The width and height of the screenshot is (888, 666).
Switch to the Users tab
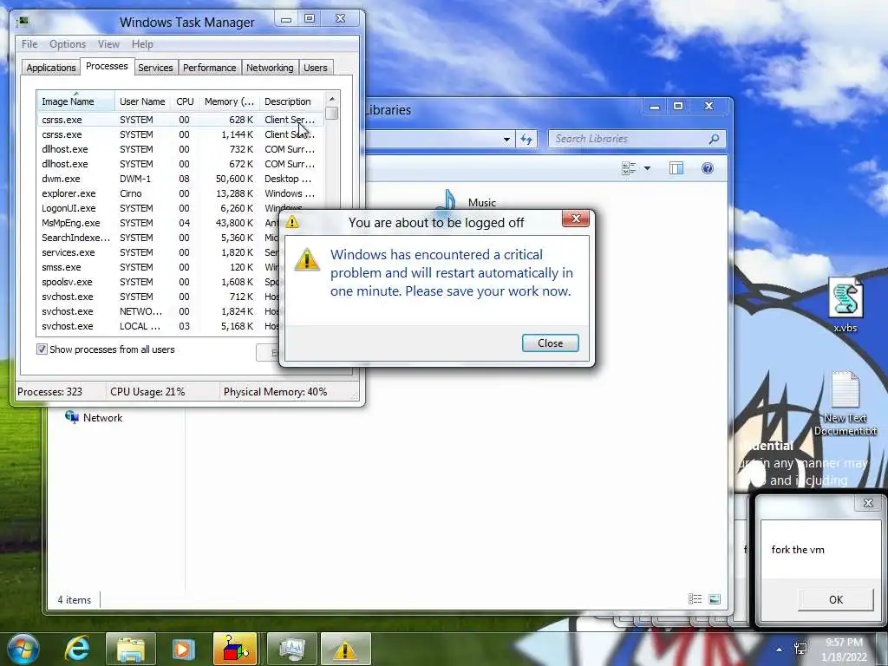tap(316, 68)
